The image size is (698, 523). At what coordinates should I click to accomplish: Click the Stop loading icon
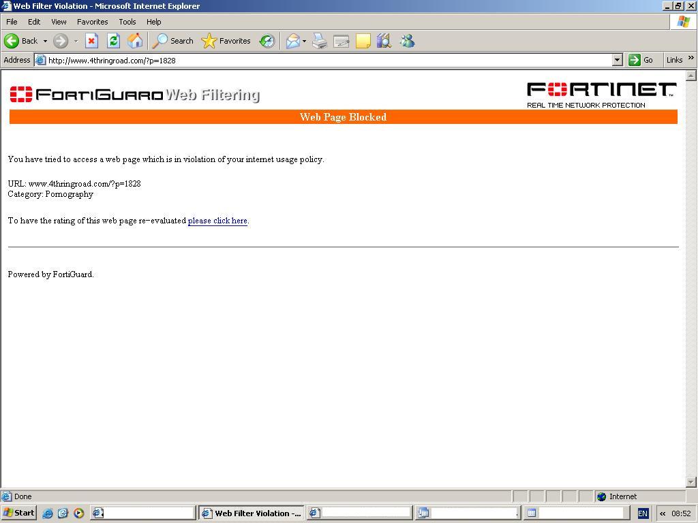91,41
